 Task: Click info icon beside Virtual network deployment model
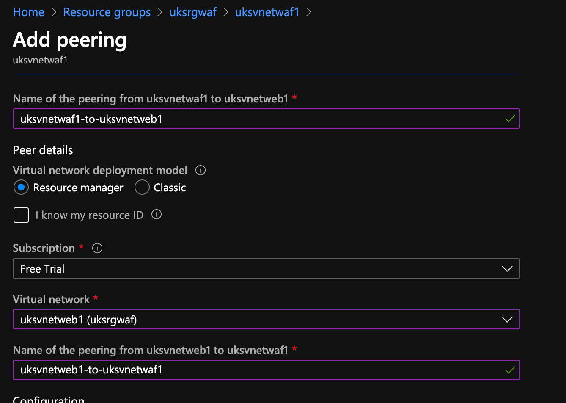[201, 170]
